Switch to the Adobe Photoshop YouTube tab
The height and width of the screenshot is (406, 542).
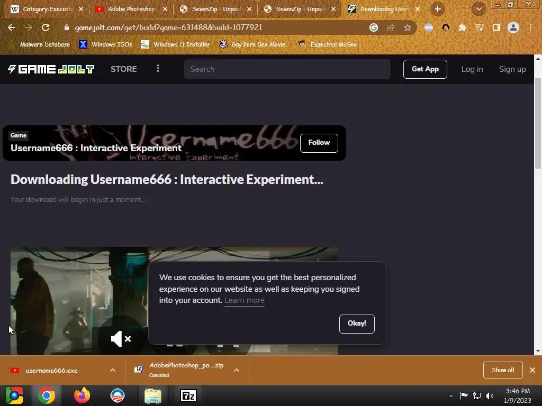131,9
